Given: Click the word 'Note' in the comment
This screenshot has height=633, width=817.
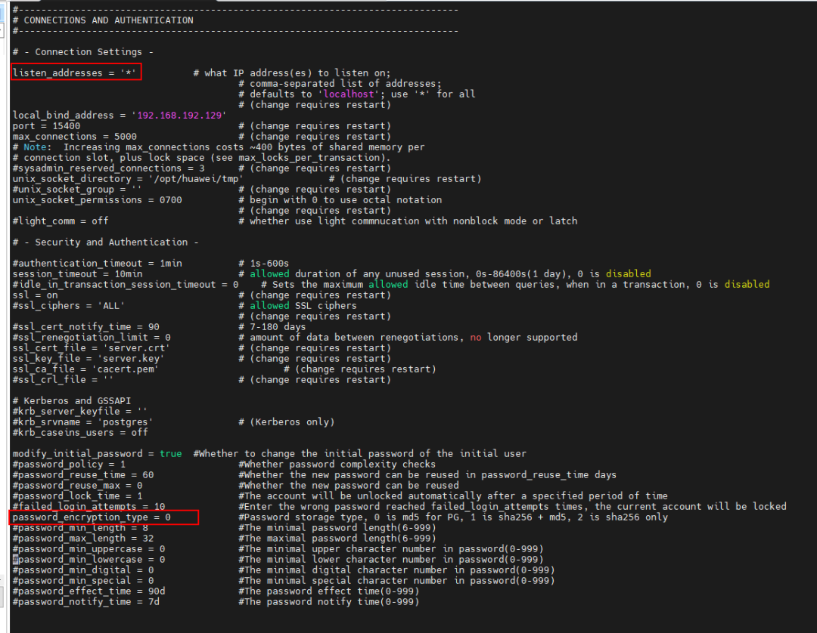Looking at the screenshot, I should pos(34,147).
